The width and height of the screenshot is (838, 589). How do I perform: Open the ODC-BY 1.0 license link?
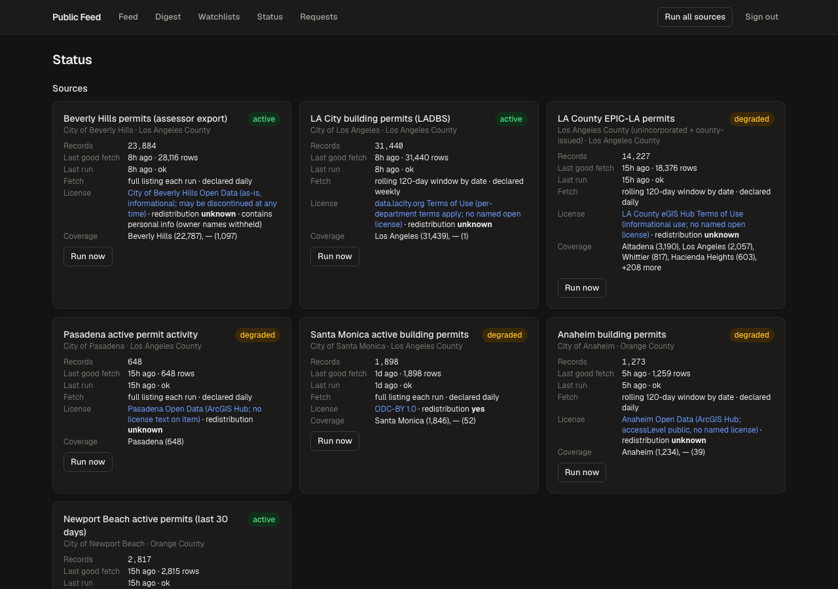click(x=395, y=409)
